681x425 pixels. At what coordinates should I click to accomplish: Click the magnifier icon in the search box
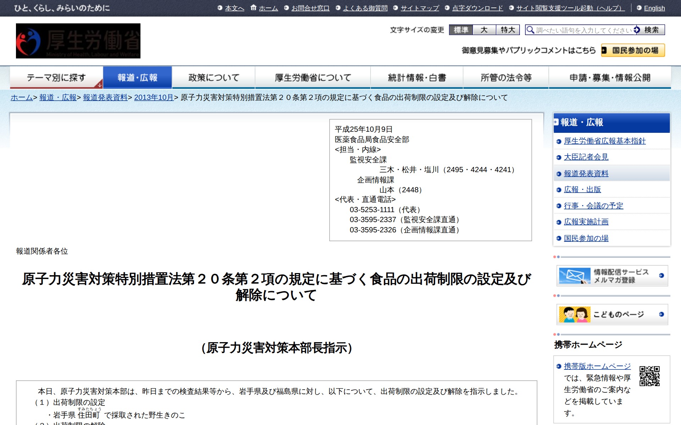(530, 30)
